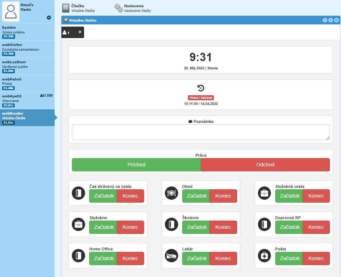This screenshot has width=341, height=277.
Task: Click the Doprovod RP door icon
Action: [264, 225]
